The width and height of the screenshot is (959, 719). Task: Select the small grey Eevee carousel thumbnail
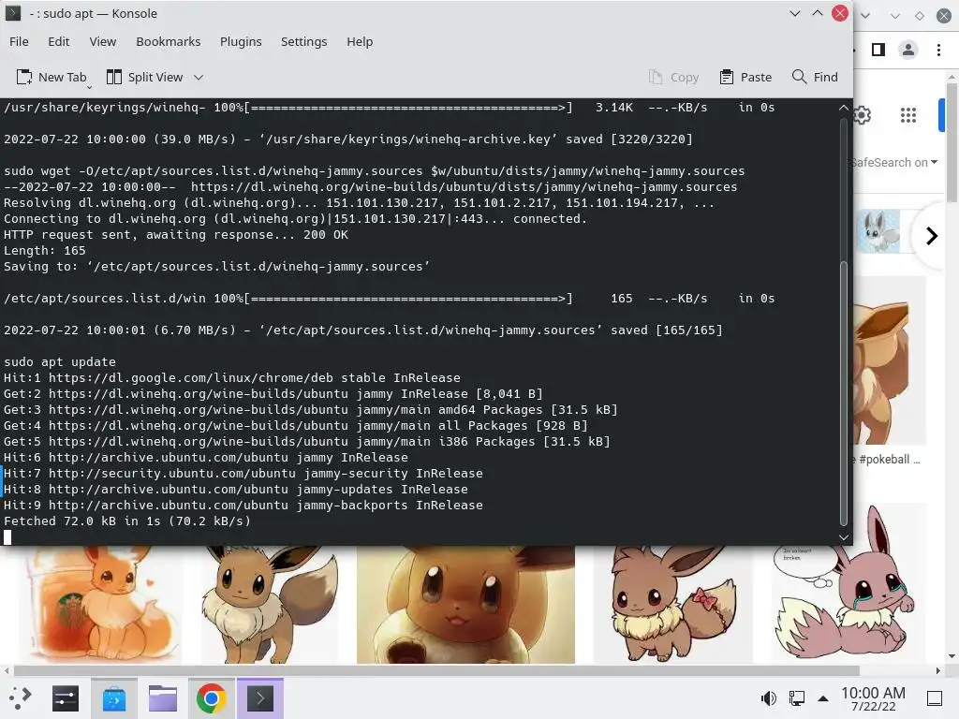click(x=878, y=231)
